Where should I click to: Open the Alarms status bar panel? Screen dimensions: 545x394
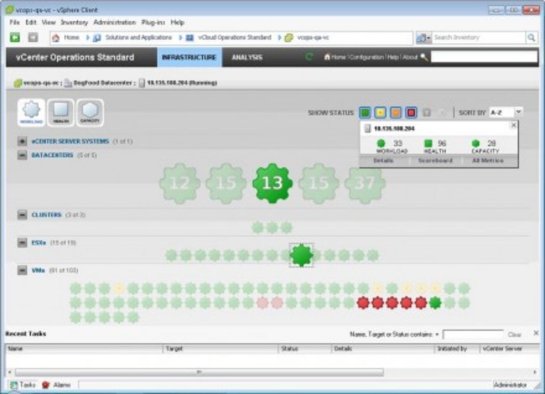(x=56, y=385)
